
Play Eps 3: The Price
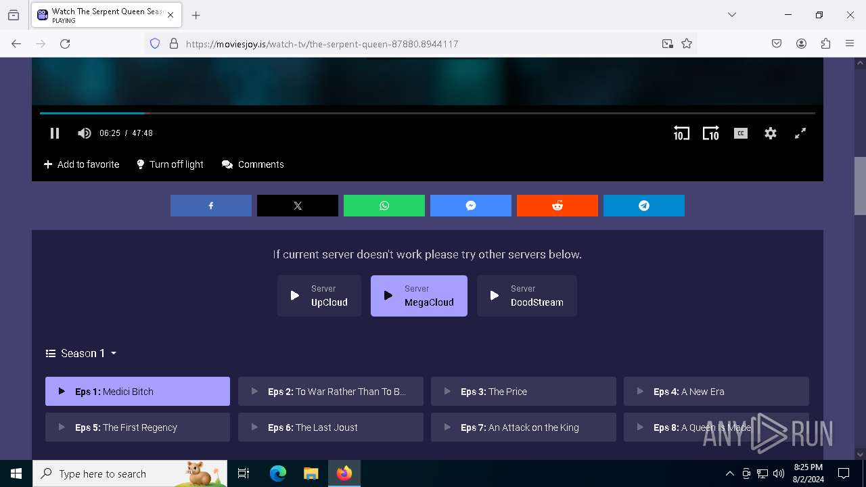click(524, 392)
